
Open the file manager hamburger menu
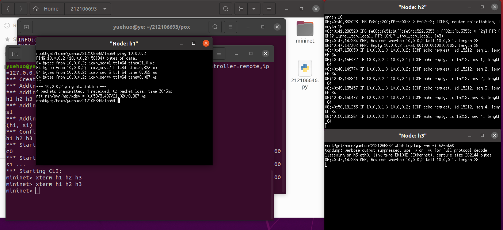click(x=269, y=8)
